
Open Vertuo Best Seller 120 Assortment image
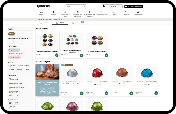point(47,40)
